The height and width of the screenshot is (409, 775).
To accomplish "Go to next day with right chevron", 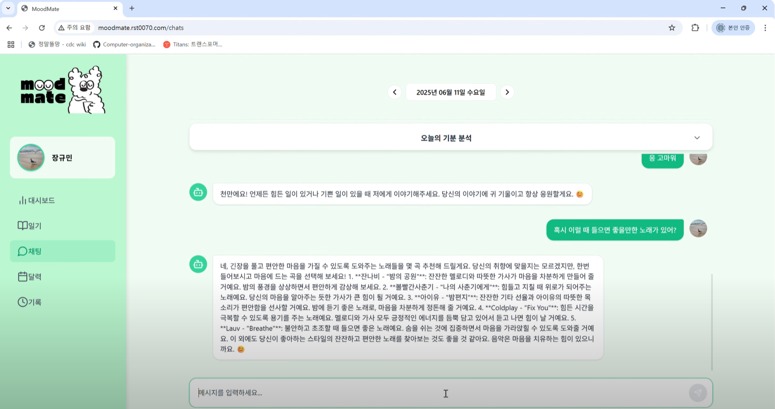I will [x=507, y=92].
